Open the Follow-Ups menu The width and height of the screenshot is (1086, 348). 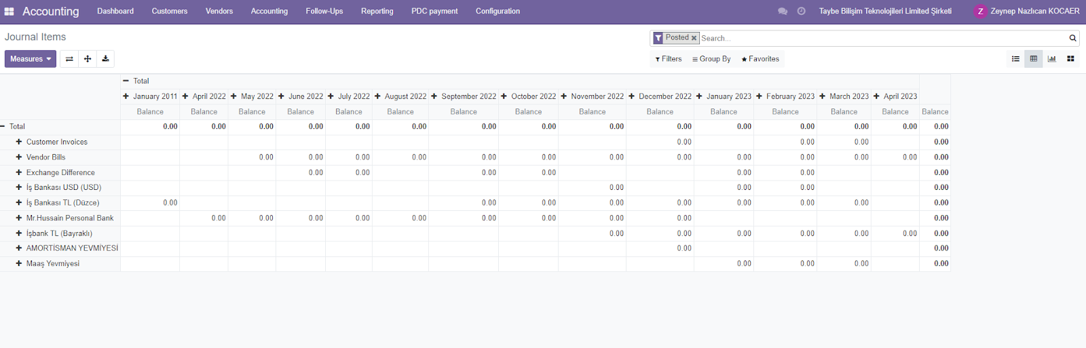pyautogui.click(x=324, y=12)
